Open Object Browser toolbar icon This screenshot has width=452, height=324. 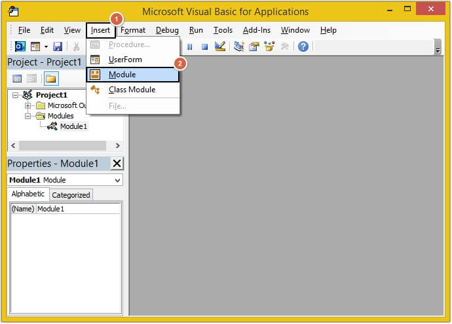tap(269, 46)
